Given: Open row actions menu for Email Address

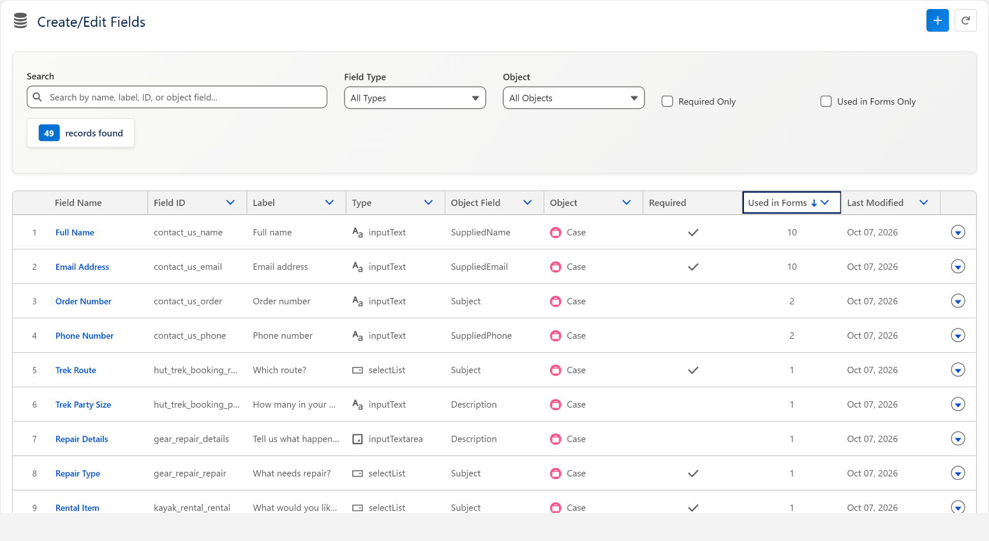Looking at the screenshot, I should (x=958, y=267).
